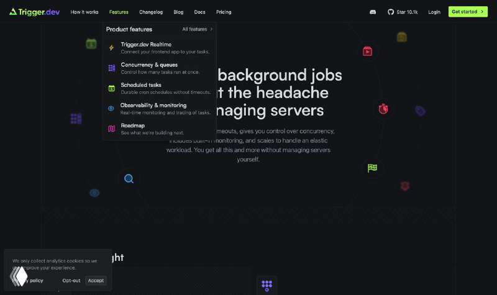Open the Docs link

(x=199, y=12)
